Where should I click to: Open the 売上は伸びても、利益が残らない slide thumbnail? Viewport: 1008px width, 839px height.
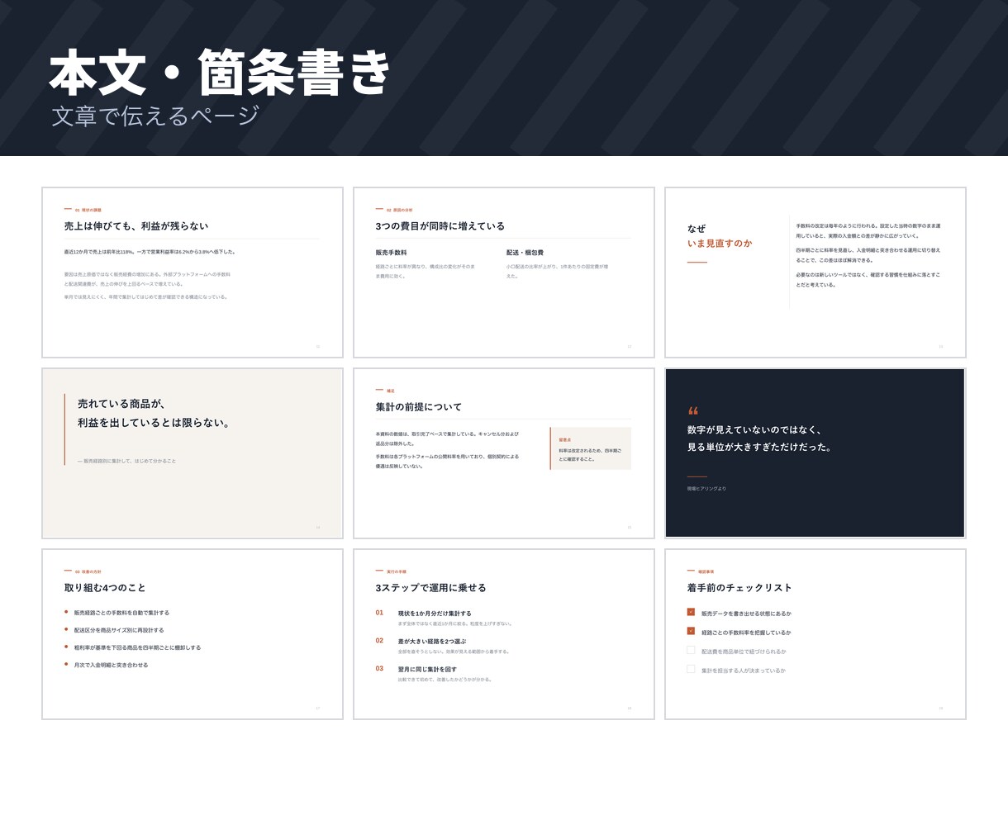tap(193, 273)
